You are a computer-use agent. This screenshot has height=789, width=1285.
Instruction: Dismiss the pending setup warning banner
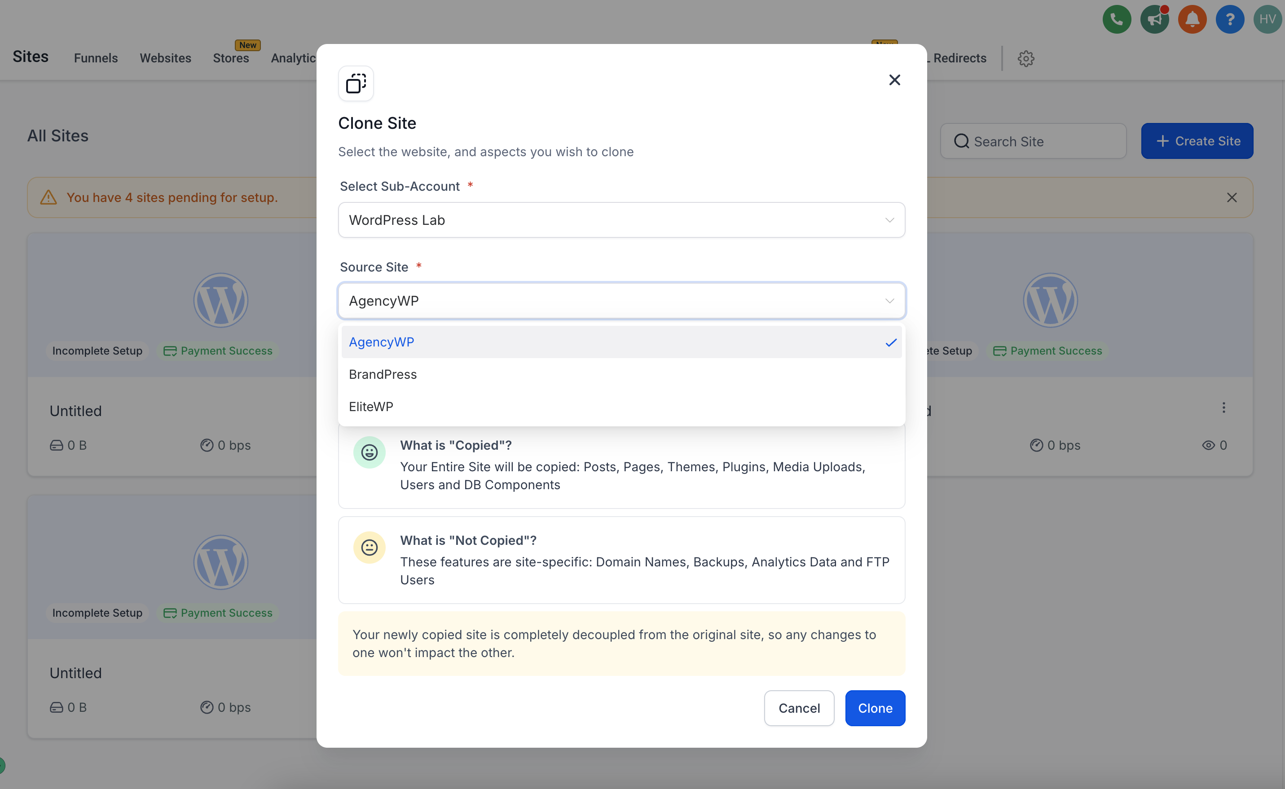1231,198
